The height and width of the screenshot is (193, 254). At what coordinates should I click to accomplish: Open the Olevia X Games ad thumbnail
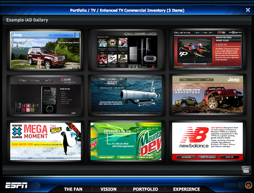[208, 49]
